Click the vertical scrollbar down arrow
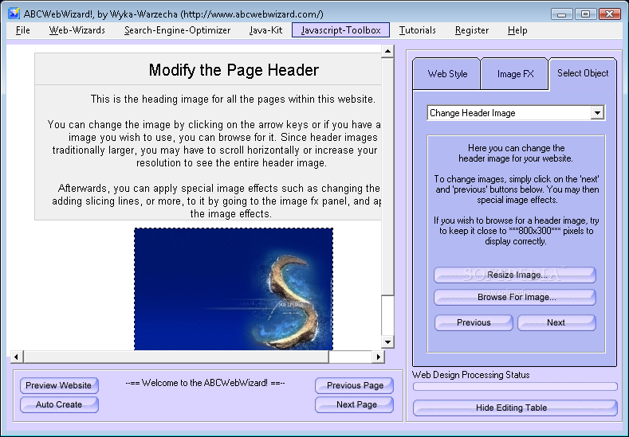This screenshot has height=437, width=629. tap(387, 342)
